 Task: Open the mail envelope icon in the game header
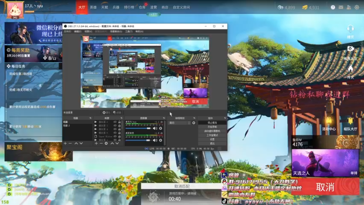[341, 7]
